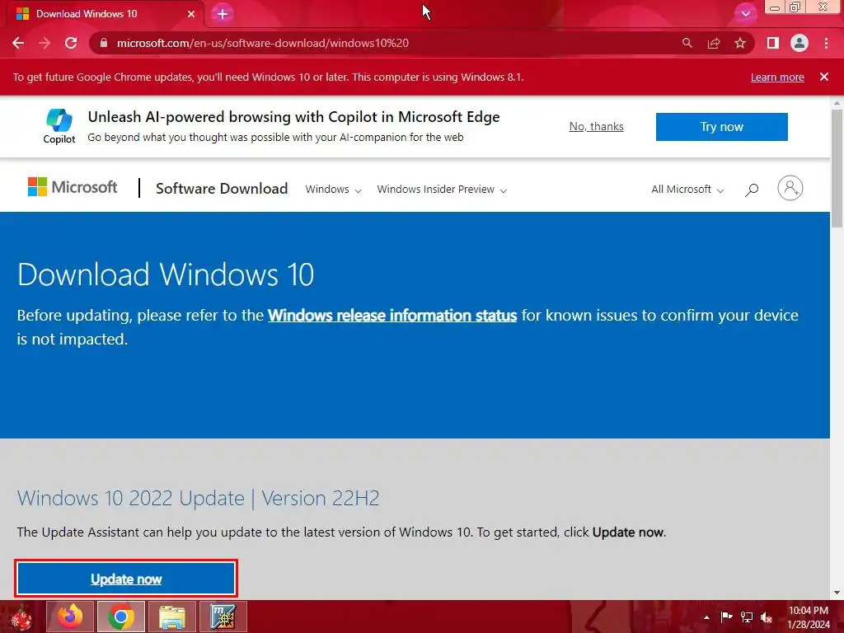The width and height of the screenshot is (844, 633).
Task: Select the Download Windows 10 tab
Action: tap(105, 14)
